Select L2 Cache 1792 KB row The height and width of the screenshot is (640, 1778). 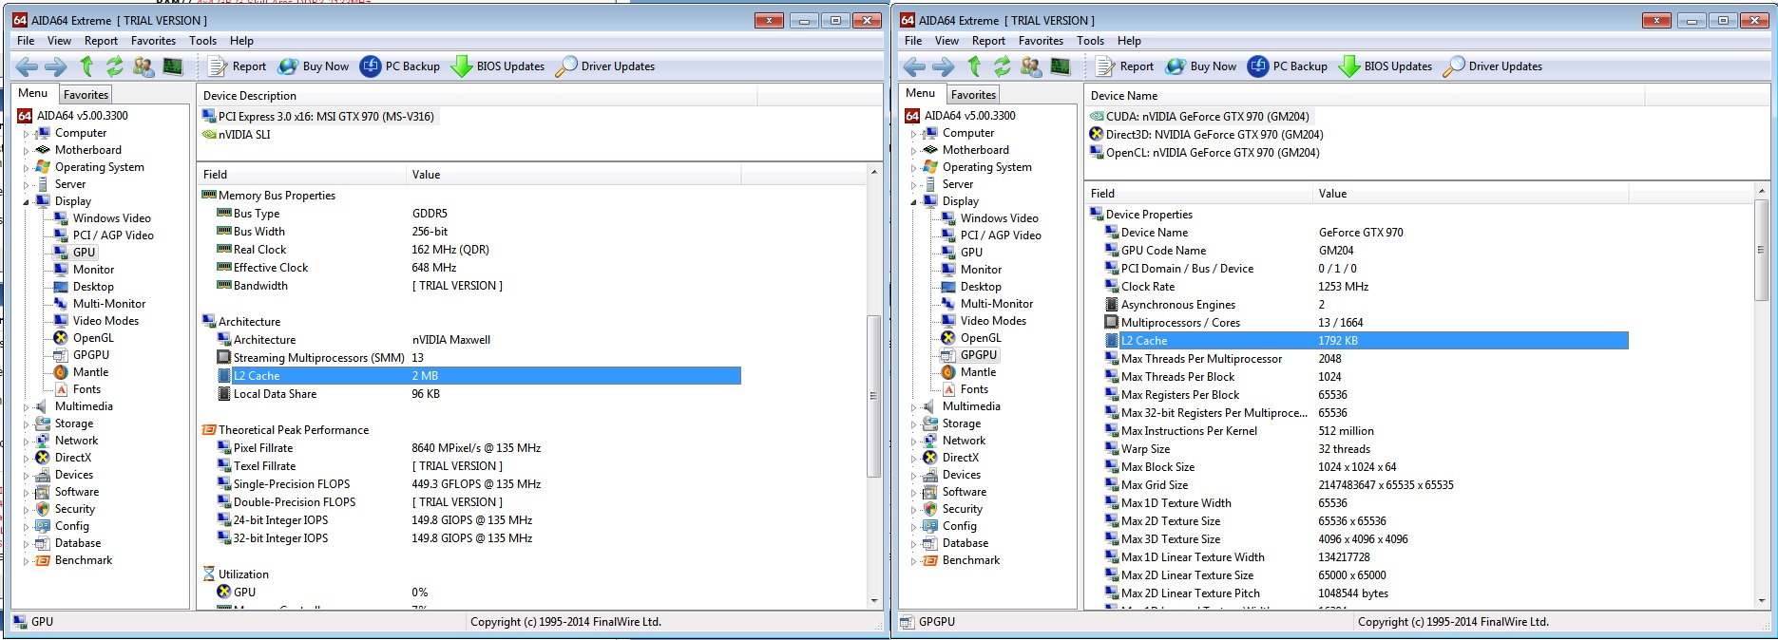[x=1366, y=341]
